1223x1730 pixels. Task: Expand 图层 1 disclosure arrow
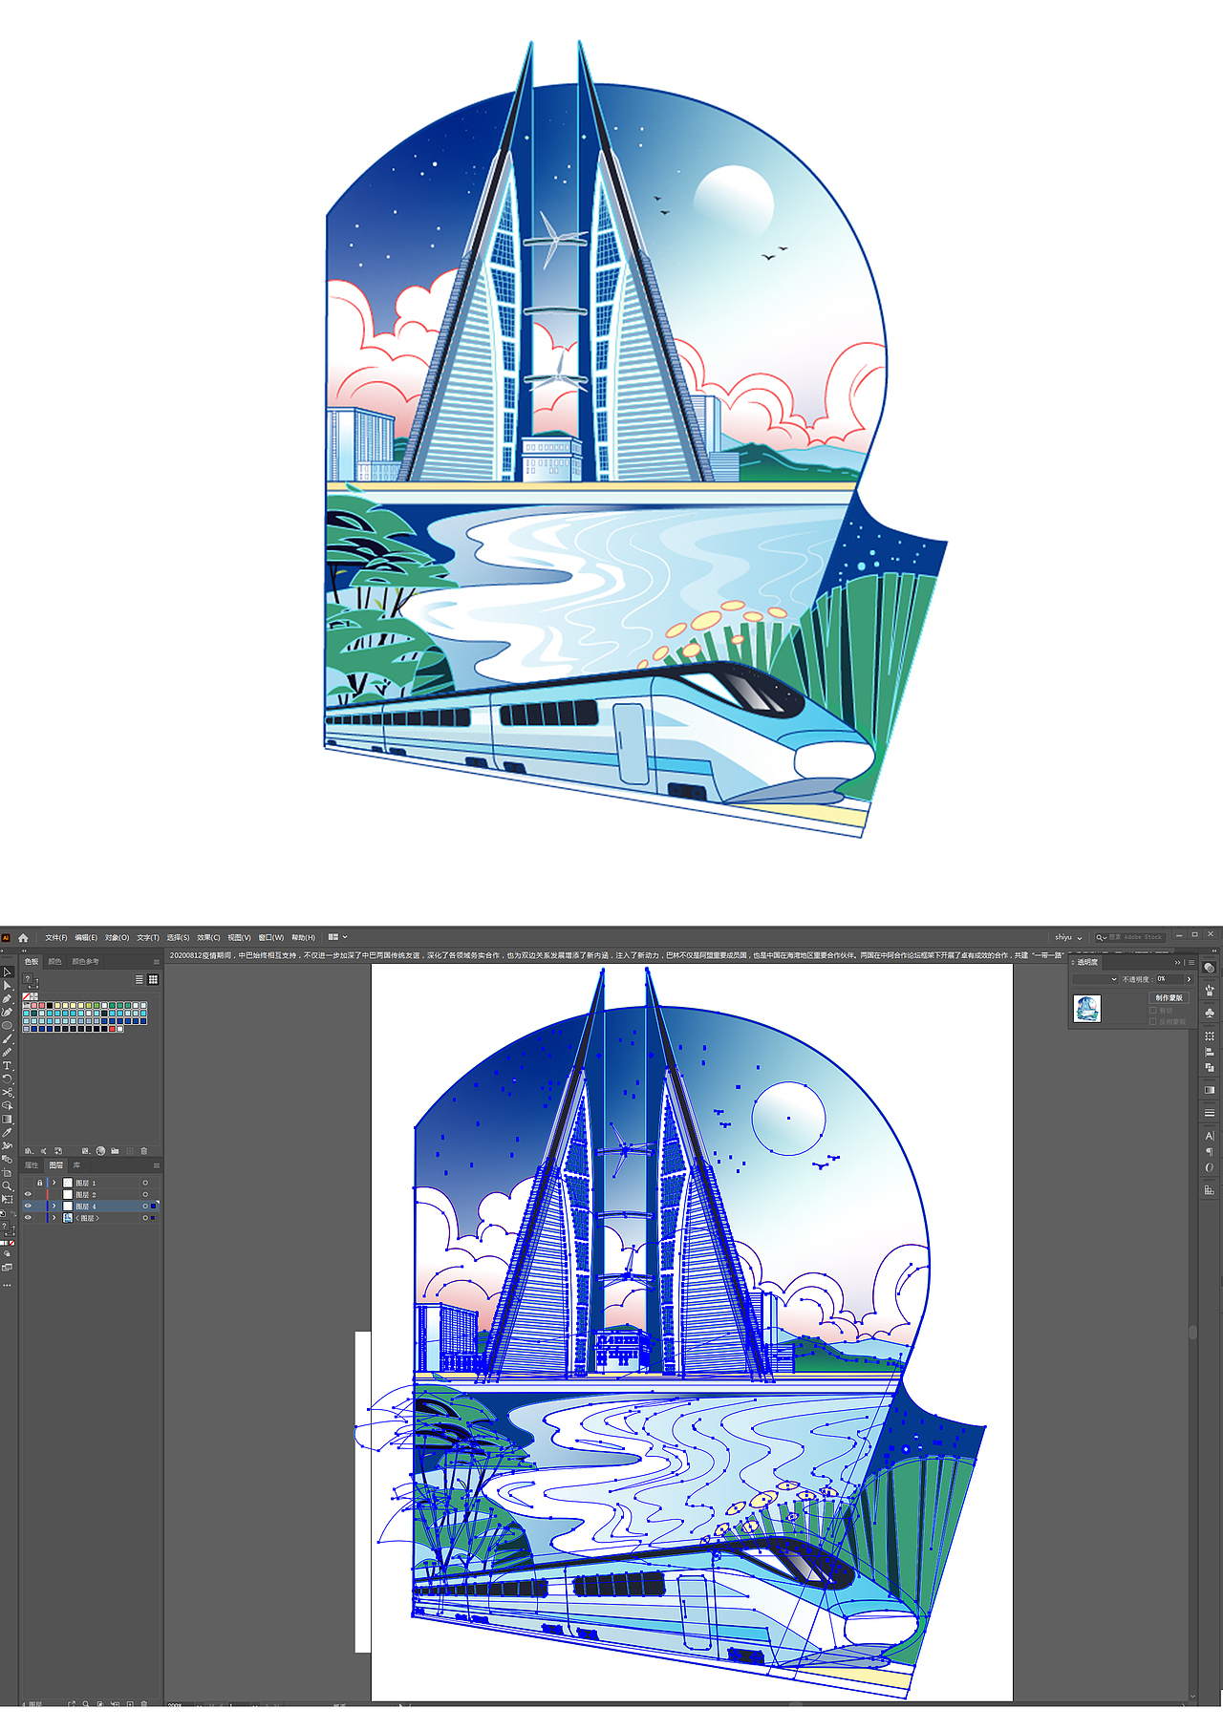coord(54,1183)
